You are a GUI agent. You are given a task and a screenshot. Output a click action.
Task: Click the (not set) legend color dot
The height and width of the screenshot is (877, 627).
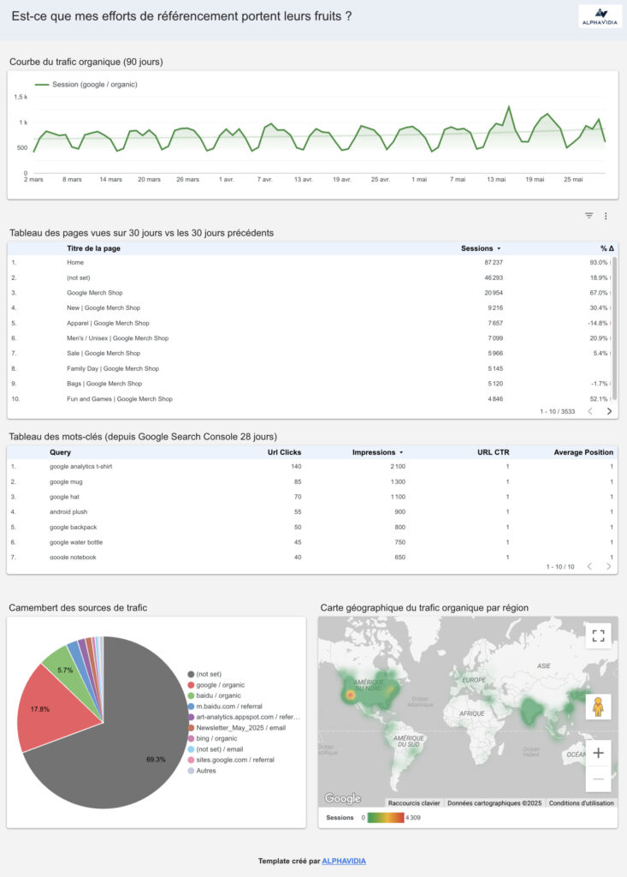tap(191, 675)
